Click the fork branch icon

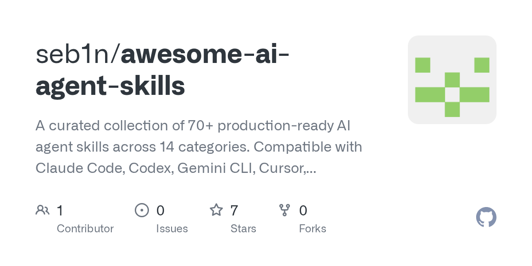pos(284,210)
